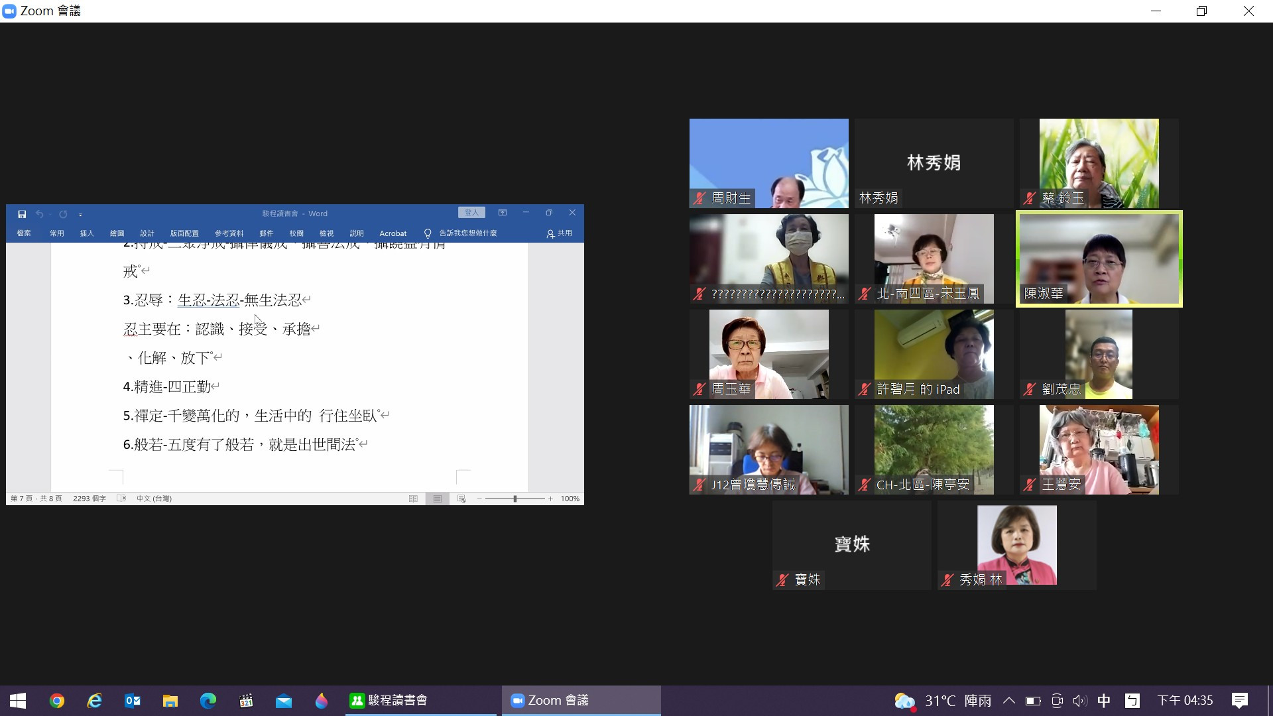Open the 版面配置 ribbon tab
Viewport: 1273px width, 716px height.
184,233
